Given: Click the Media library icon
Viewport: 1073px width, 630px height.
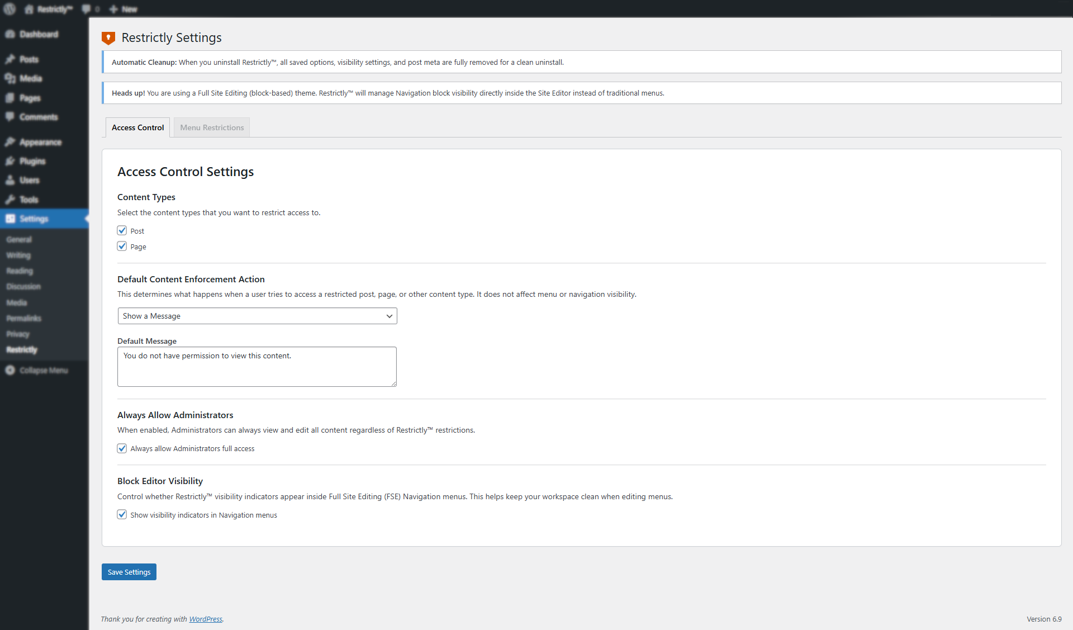Looking at the screenshot, I should [10, 78].
